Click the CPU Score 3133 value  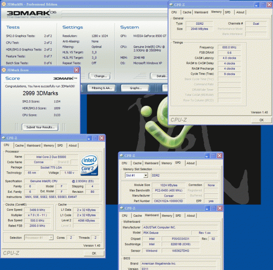(x=57, y=115)
